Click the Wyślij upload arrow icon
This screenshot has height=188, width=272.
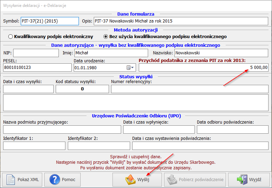coord(130,180)
